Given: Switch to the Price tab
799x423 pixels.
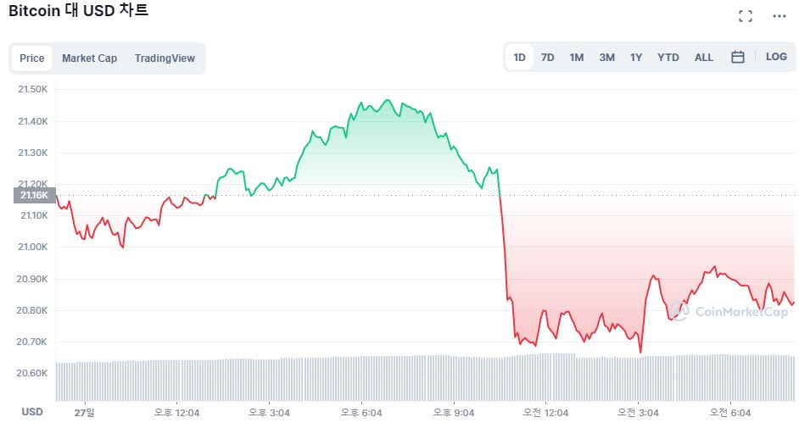Looking at the screenshot, I should point(32,58).
